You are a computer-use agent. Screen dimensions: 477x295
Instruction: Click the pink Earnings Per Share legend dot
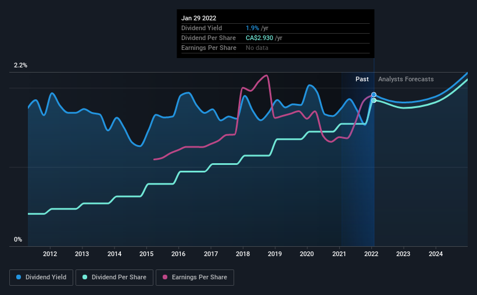165,277
